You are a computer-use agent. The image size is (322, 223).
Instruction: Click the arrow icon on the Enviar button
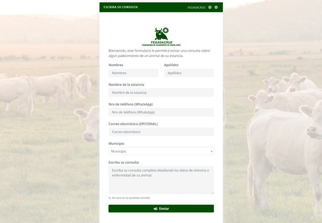point(155,209)
